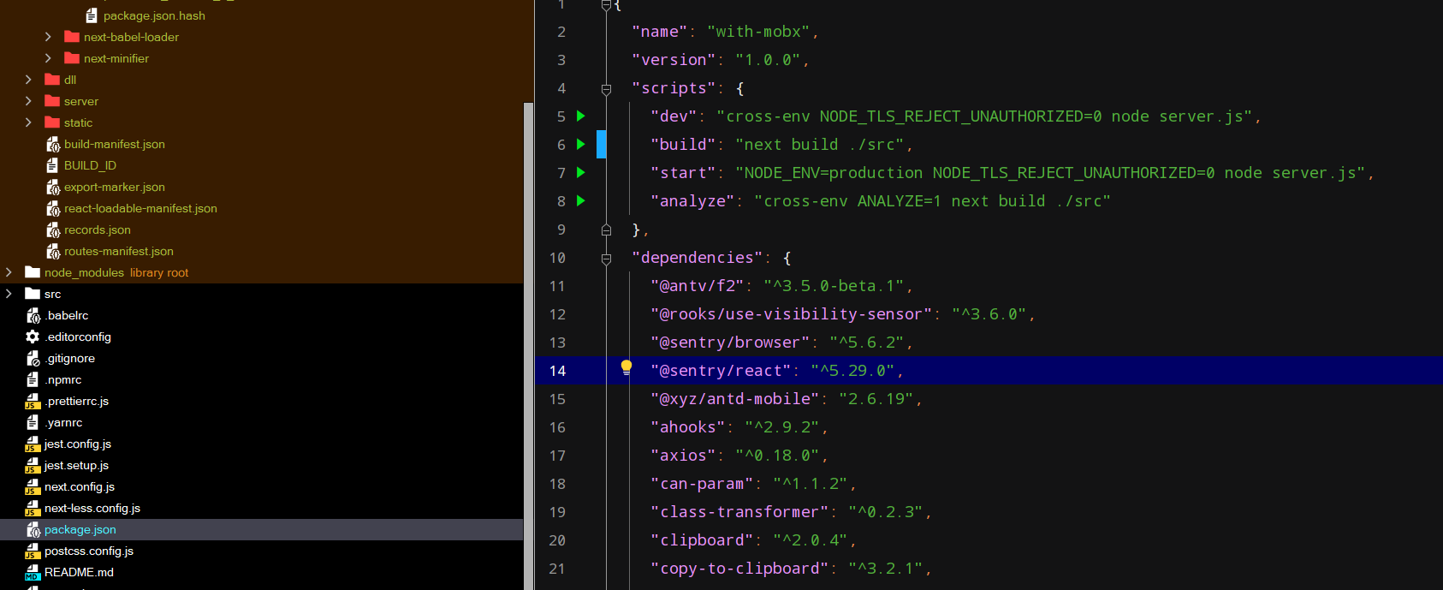This screenshot has width=1443, height=590.
Task: Expand the server folder arrow
Action: 28,101
